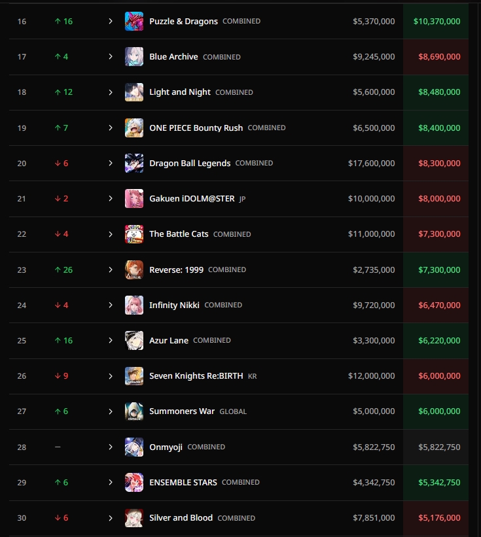Click the rank up 26 change indicator
The height and width of the screenshot is (537, 481).
tap(63, 269)
